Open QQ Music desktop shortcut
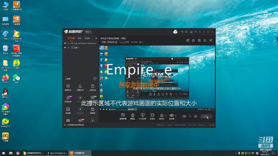278x156 pixels. click(16, 64)
